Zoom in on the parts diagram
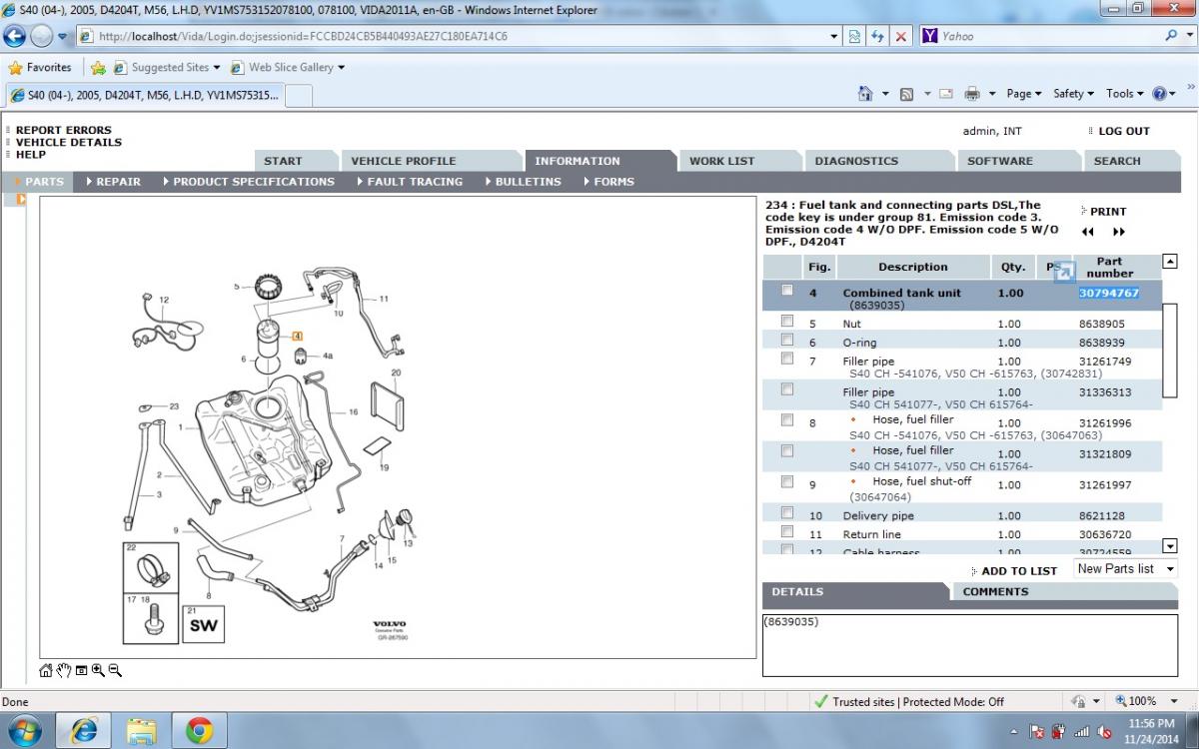The image size is (1199, 749). coord(98,670)
